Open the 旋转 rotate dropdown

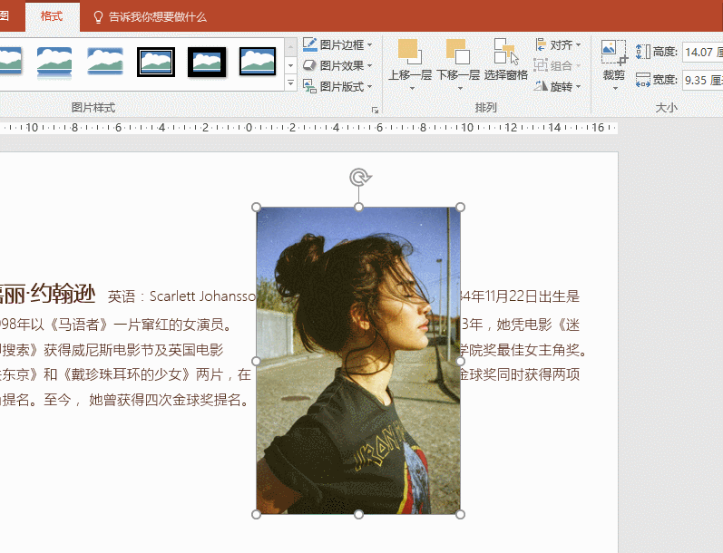(558, 86)
